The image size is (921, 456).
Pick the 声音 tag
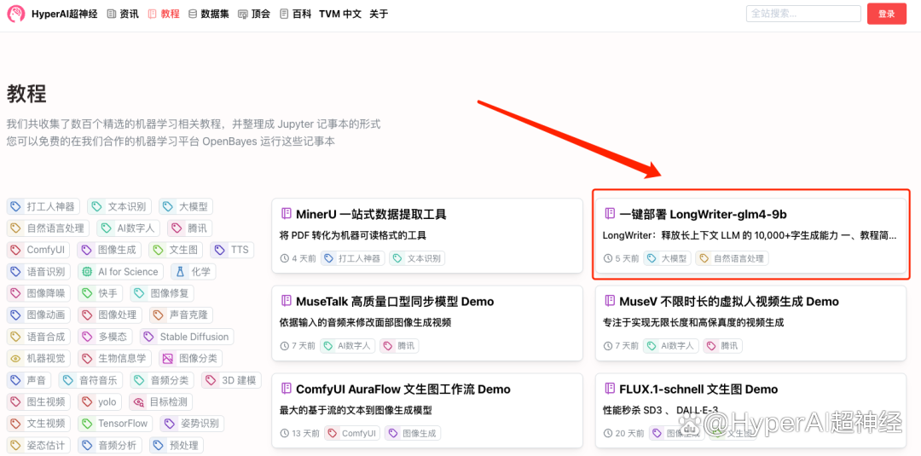29,380
